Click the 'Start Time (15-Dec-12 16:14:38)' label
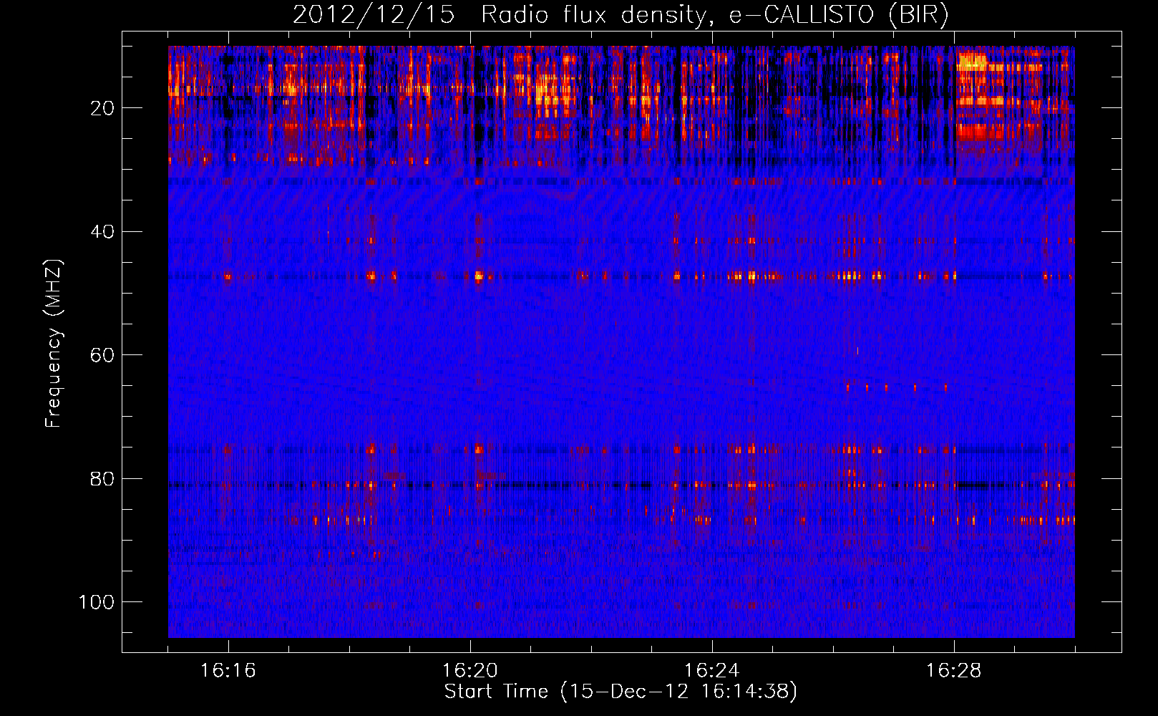 621,692
